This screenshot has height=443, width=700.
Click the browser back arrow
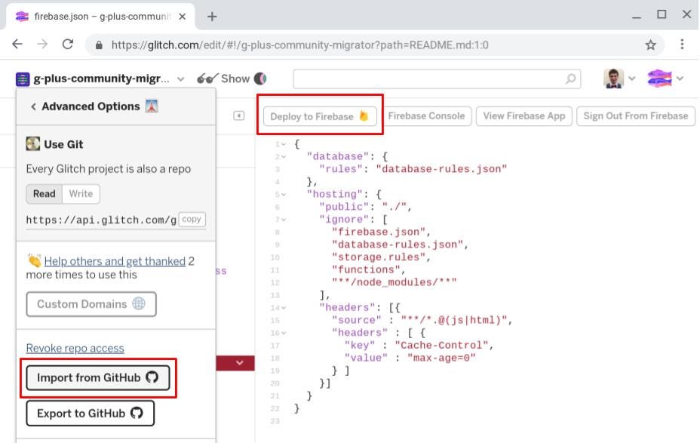[17, 45]
